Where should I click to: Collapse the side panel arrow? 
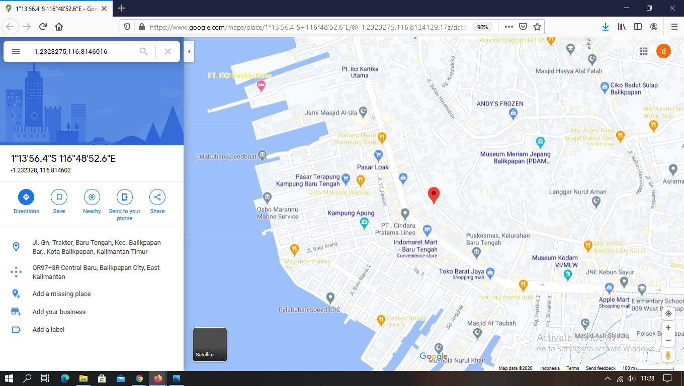click(189, 51)
